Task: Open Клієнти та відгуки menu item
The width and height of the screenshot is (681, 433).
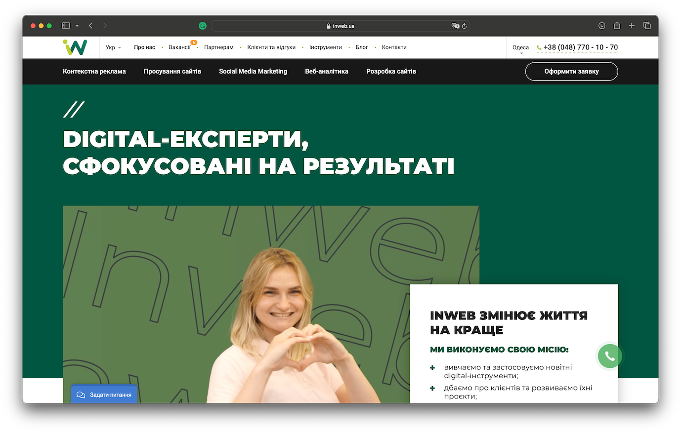Action: (271, 47)
